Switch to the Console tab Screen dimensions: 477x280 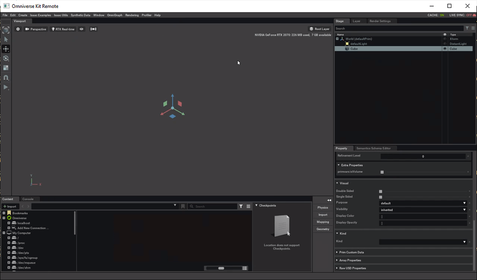(28, 199)
